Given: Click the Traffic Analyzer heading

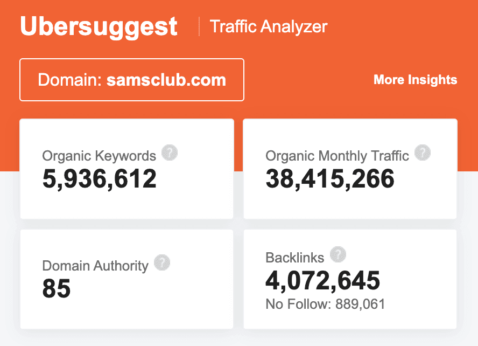Looking at the screenshot, I should [268, 26].
